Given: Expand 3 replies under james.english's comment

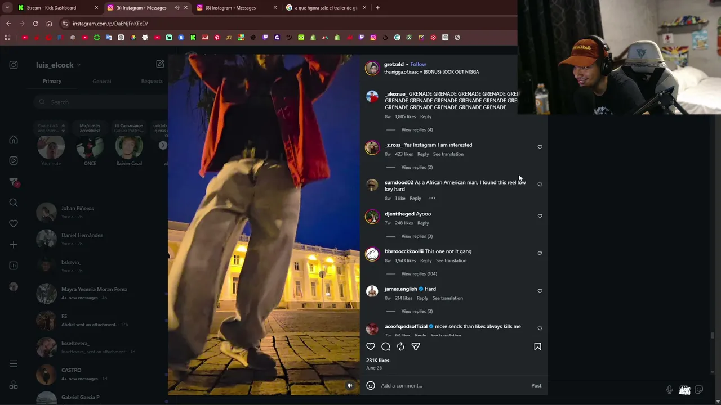Looking at the screenshot, I should pyautogui.click(x=417, y=311).
